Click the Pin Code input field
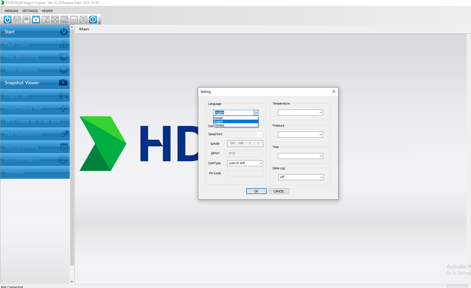This screenshot has height=288, width=471. tap(245, 173)
